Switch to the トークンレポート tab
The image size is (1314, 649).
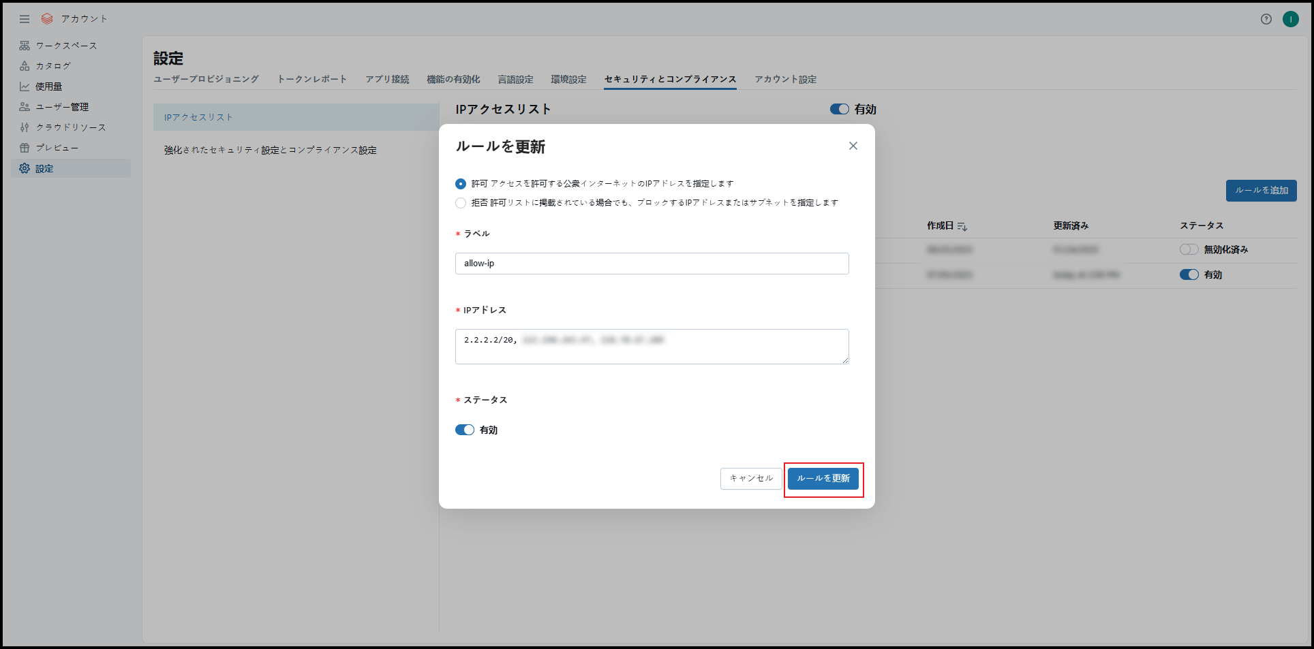coord(311,79)
